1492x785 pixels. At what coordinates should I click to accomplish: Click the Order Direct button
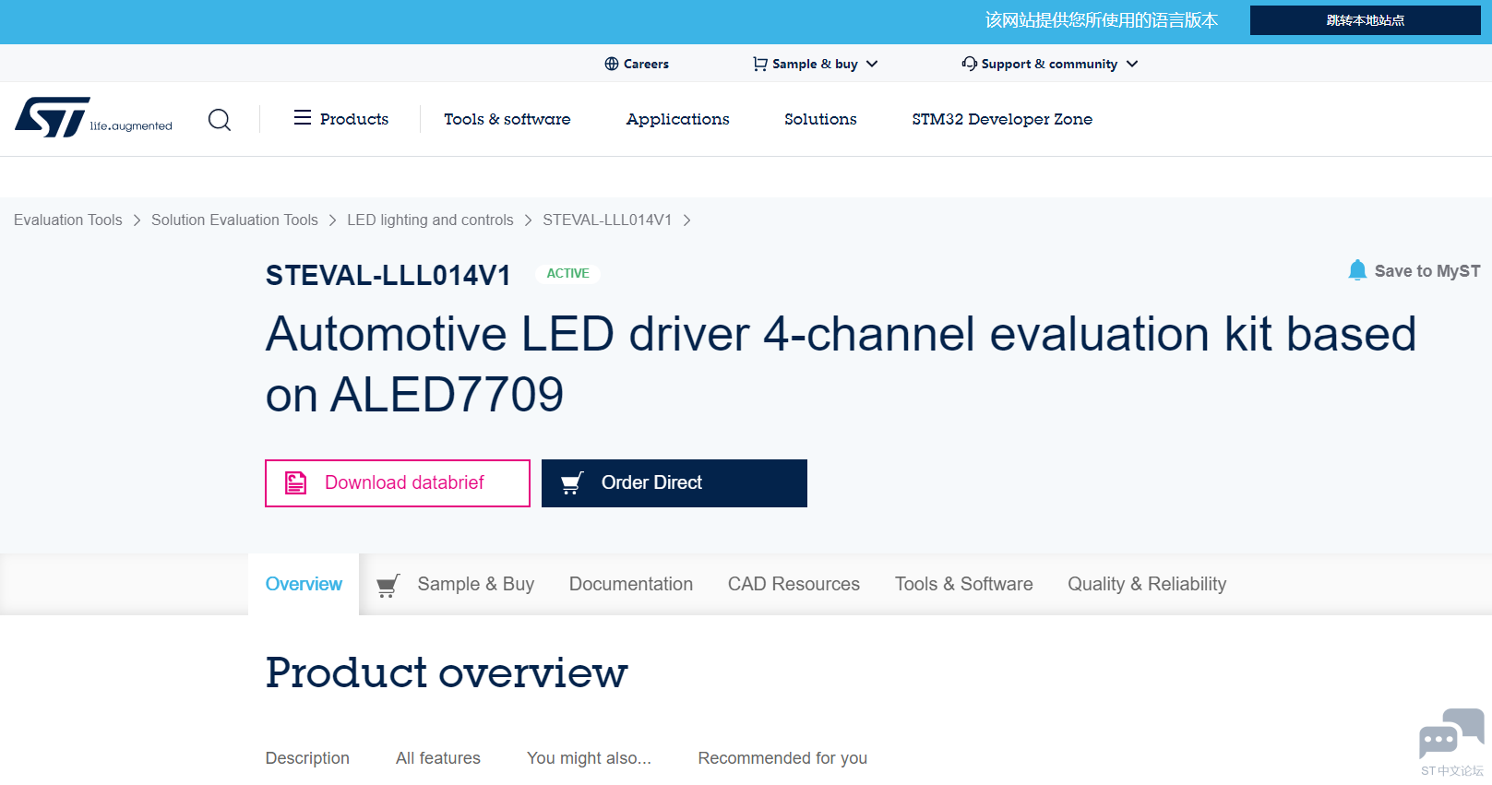coord(674,483)
